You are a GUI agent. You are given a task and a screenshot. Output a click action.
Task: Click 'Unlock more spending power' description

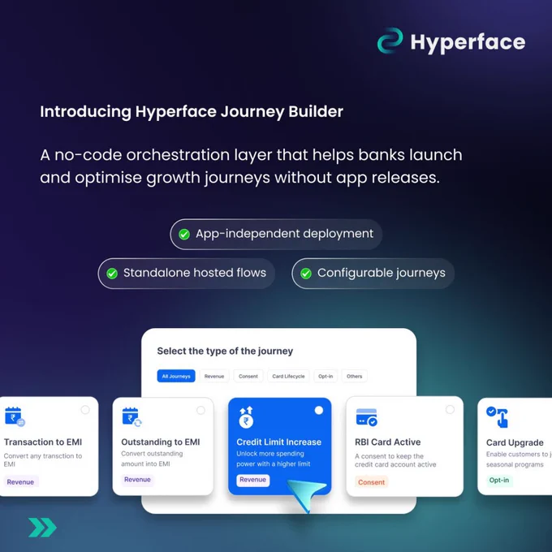click(x=274, y=459)
